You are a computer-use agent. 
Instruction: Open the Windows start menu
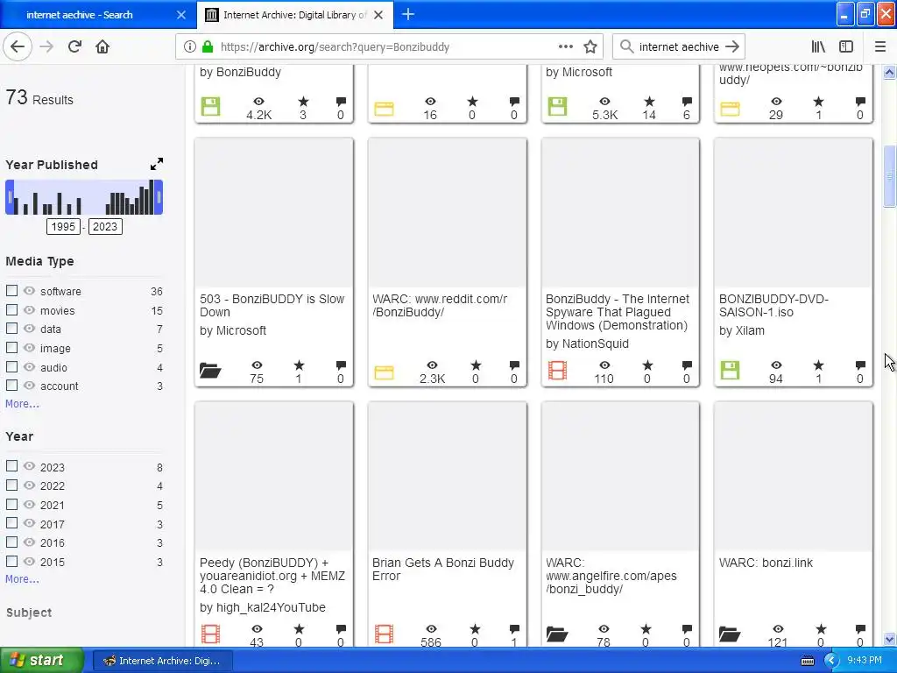42,661
